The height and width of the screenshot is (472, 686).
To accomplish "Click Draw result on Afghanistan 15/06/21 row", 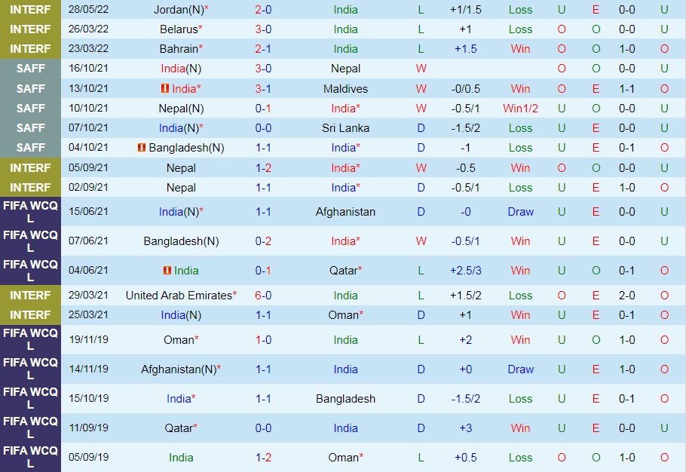I will [x=521, y=212].
